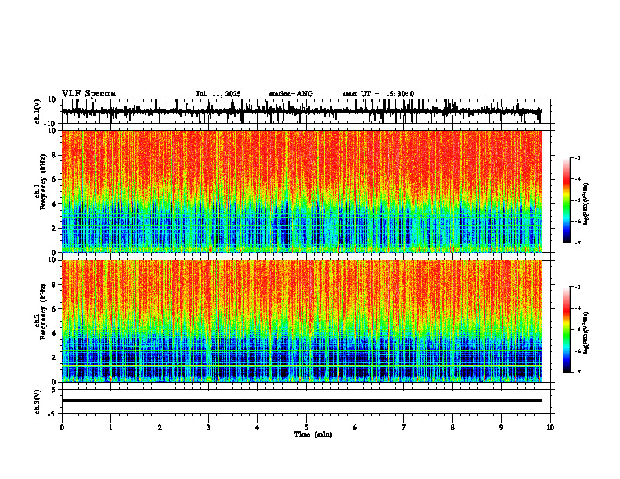Click the '-3' label on the ch.1 color scale
The width and height of the screenshot is (620, 479).
click(578, 157)
